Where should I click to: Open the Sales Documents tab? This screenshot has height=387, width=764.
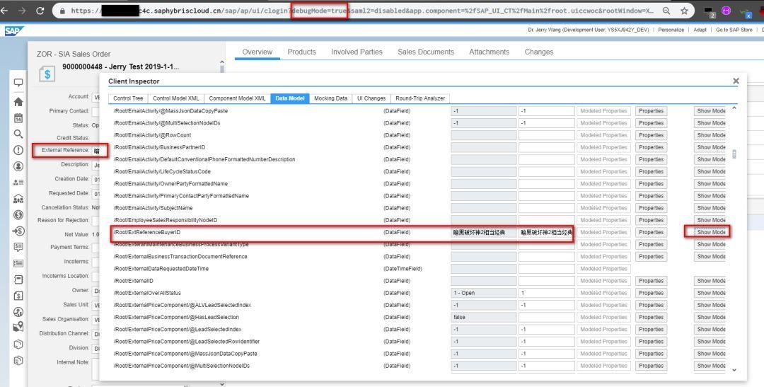[x=426, y=52]
